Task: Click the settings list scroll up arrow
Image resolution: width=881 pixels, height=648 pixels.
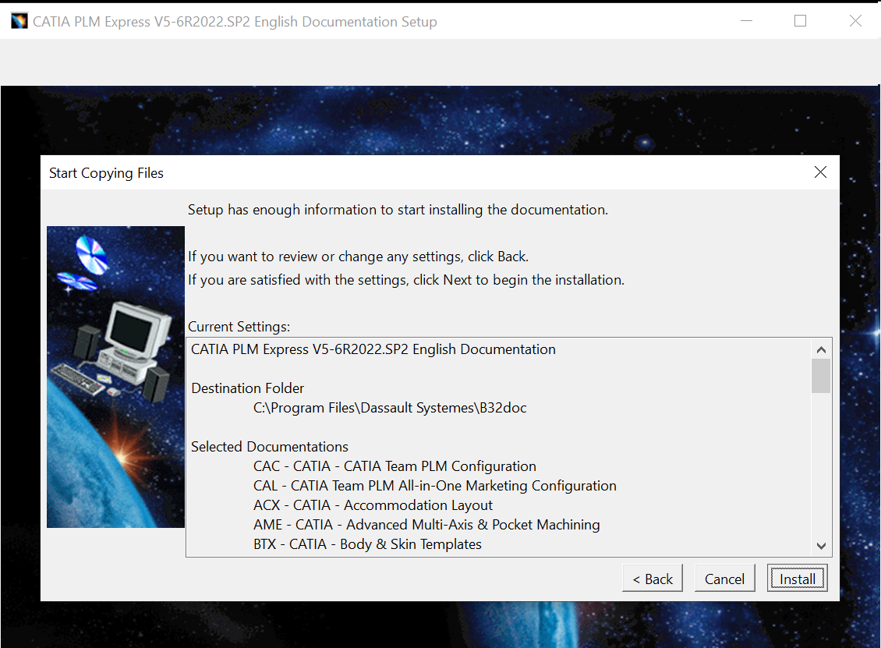Action: tap(821, 349)
